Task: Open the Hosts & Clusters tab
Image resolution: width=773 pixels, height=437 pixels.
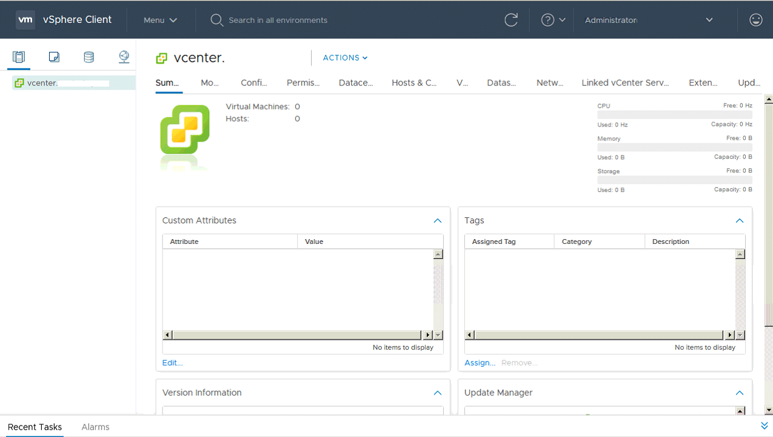Action: pyautogui.click(x=414, y=83)
